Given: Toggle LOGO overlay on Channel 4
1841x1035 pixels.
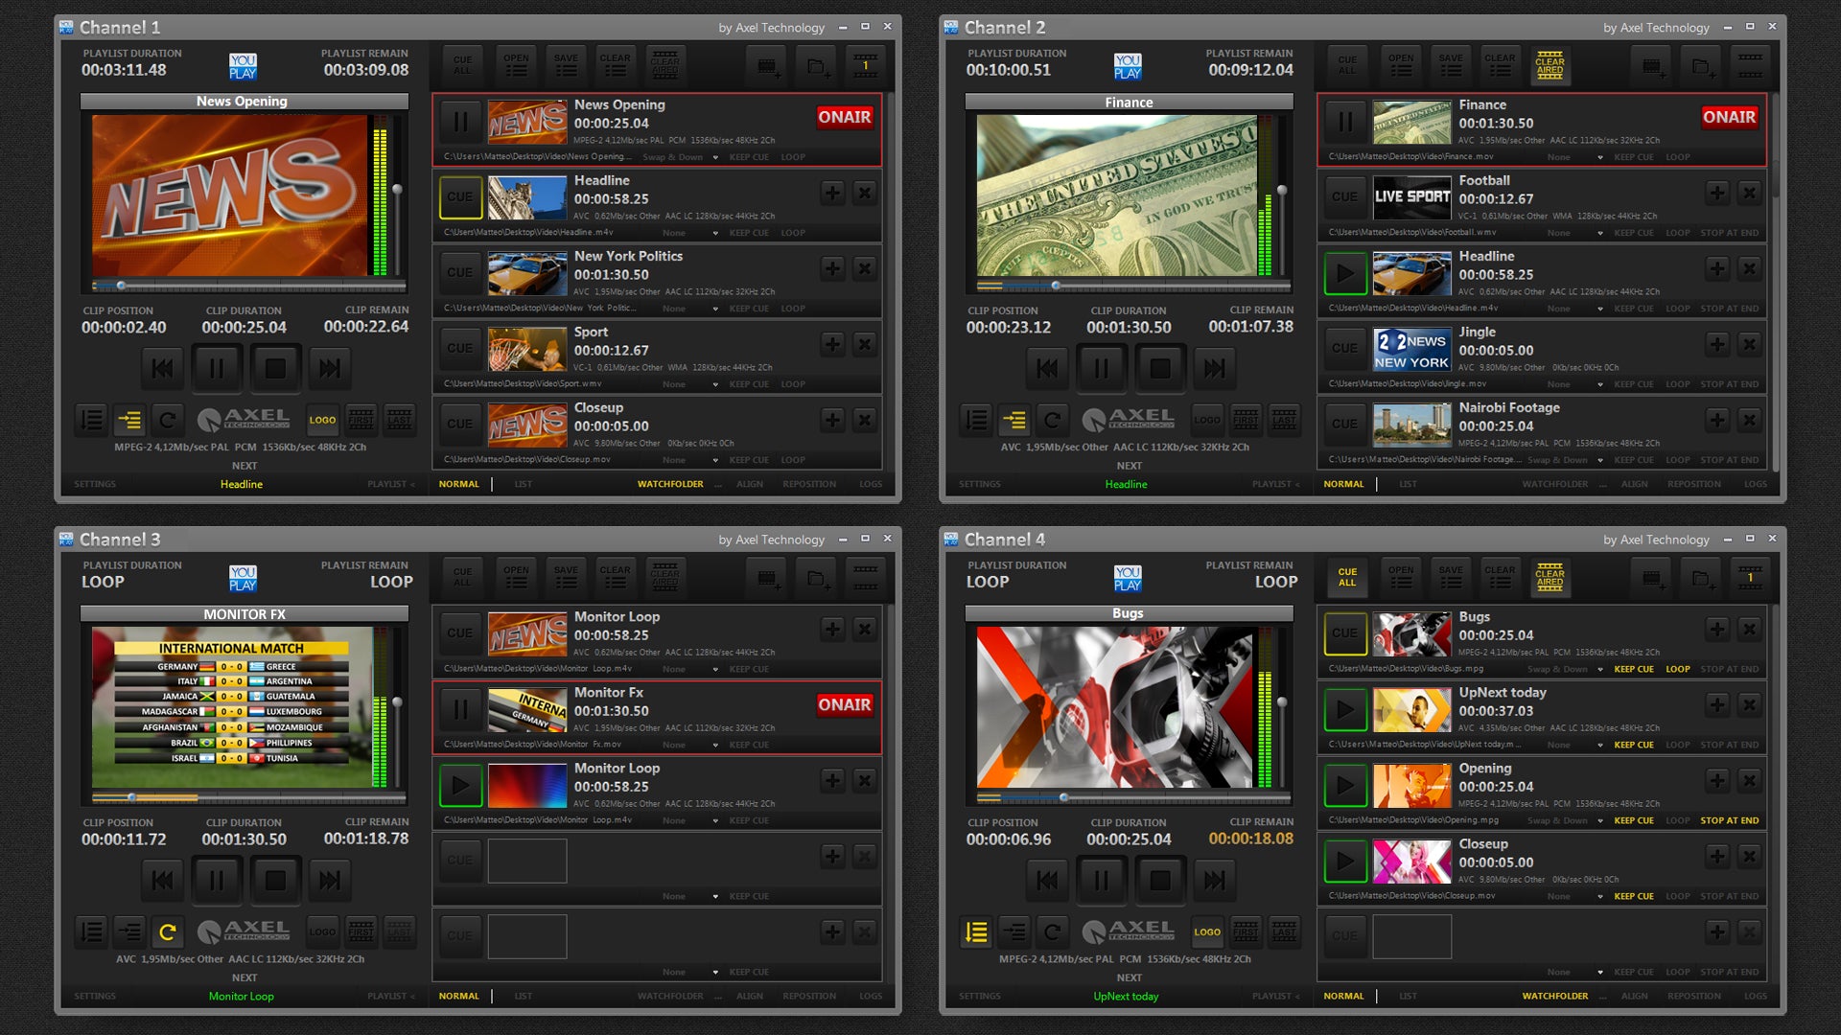Looking at the screenshot, I should pyautogui.click(x=1206, y=931).
